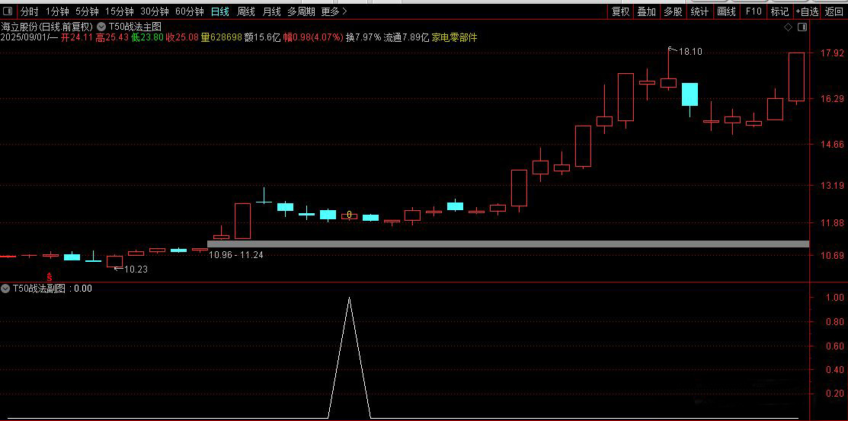Select the 月线 monthly tab
The width and height of the screenshot is (848, 421).
point(271,11)
